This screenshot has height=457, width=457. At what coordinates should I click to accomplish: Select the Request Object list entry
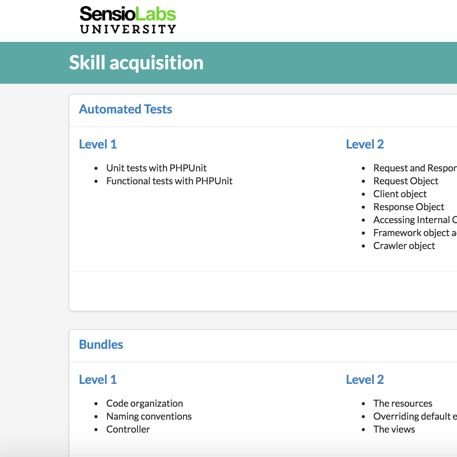(x=406, y=181)
